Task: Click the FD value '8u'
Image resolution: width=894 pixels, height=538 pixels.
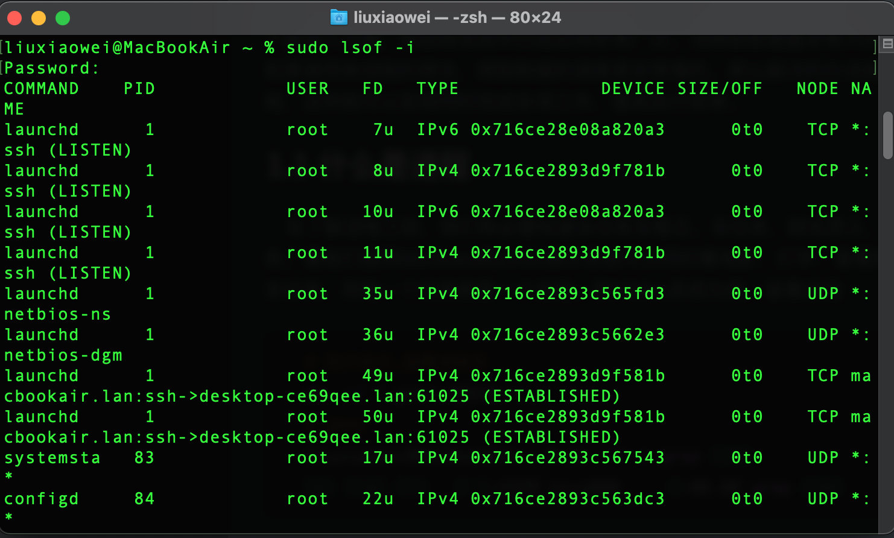Action: click(384, 171)
